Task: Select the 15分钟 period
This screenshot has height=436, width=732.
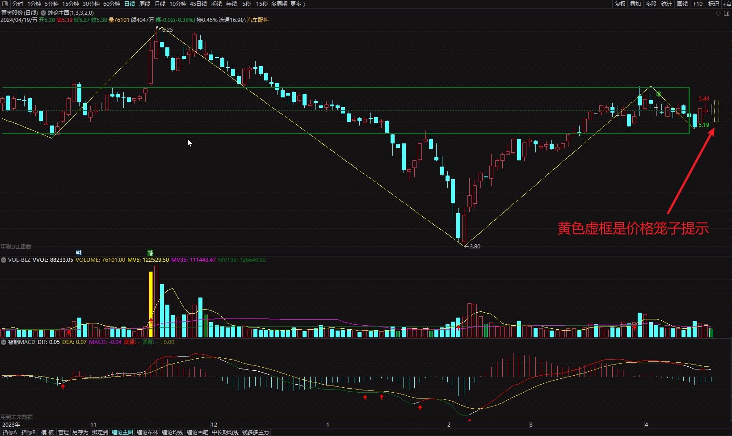Action: pyautogui.click(x=71, y=4)
